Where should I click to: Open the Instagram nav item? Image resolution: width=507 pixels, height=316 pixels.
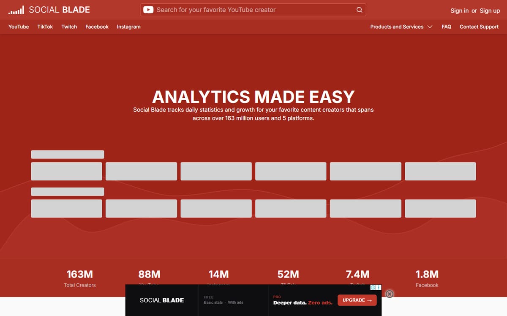128,27
